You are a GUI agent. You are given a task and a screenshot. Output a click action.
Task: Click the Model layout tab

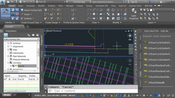click(x=7, y=95)
